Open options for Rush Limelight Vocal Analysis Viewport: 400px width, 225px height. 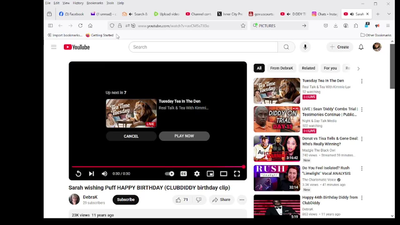pyautogui.click(x=362, y=168)
